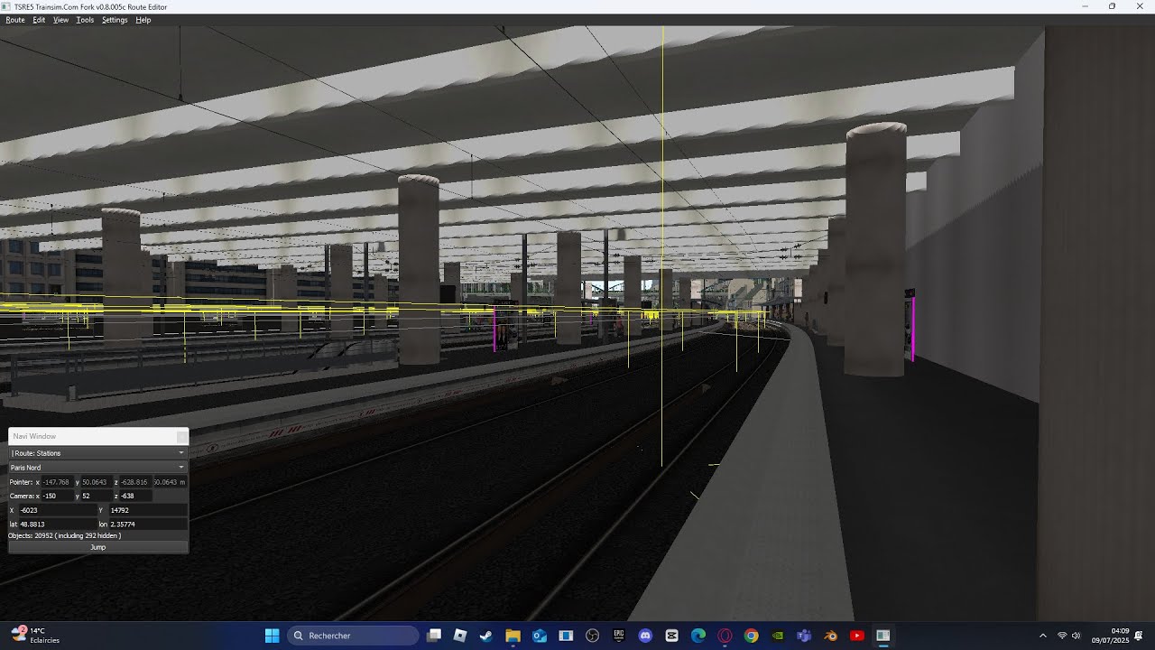This screenshot has width=1155, height=650.
Task: Open File Explorer from the taskbar
Action: pyautogui.click(x=513, y=636)
